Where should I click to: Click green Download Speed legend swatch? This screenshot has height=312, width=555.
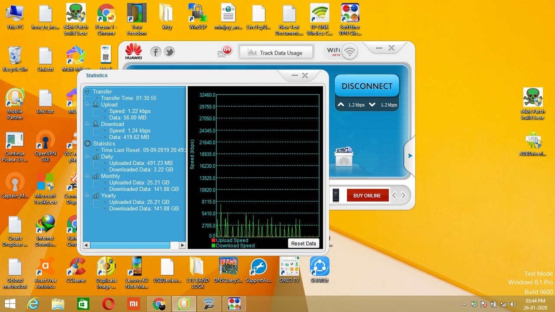tap(213, 246)
